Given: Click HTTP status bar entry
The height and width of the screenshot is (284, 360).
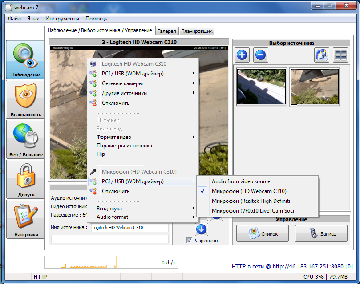Looking at the screenshot, I should (x=40, y=276).
